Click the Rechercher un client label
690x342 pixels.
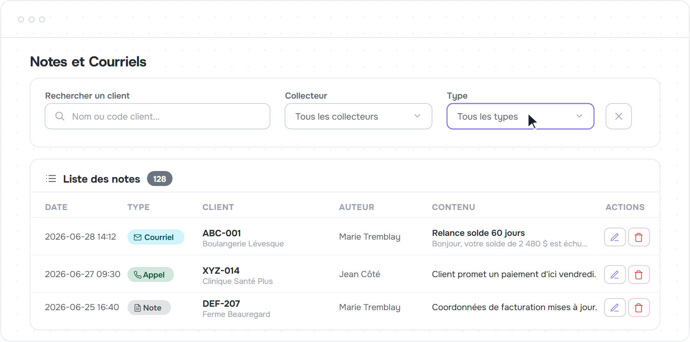[87, 96]
